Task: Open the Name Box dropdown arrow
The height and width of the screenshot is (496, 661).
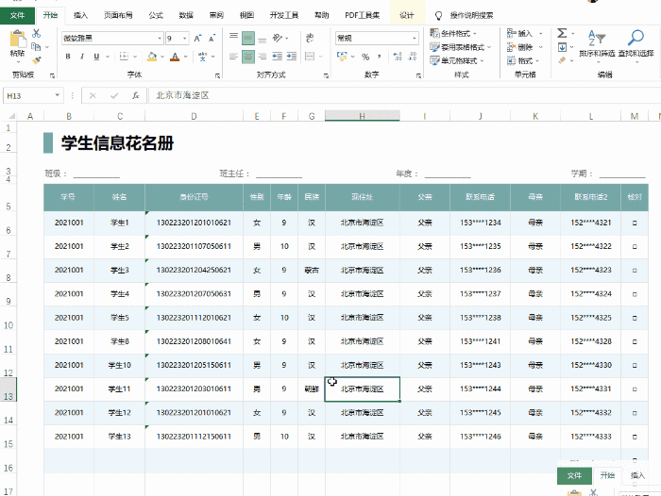Action: (58, 95)
